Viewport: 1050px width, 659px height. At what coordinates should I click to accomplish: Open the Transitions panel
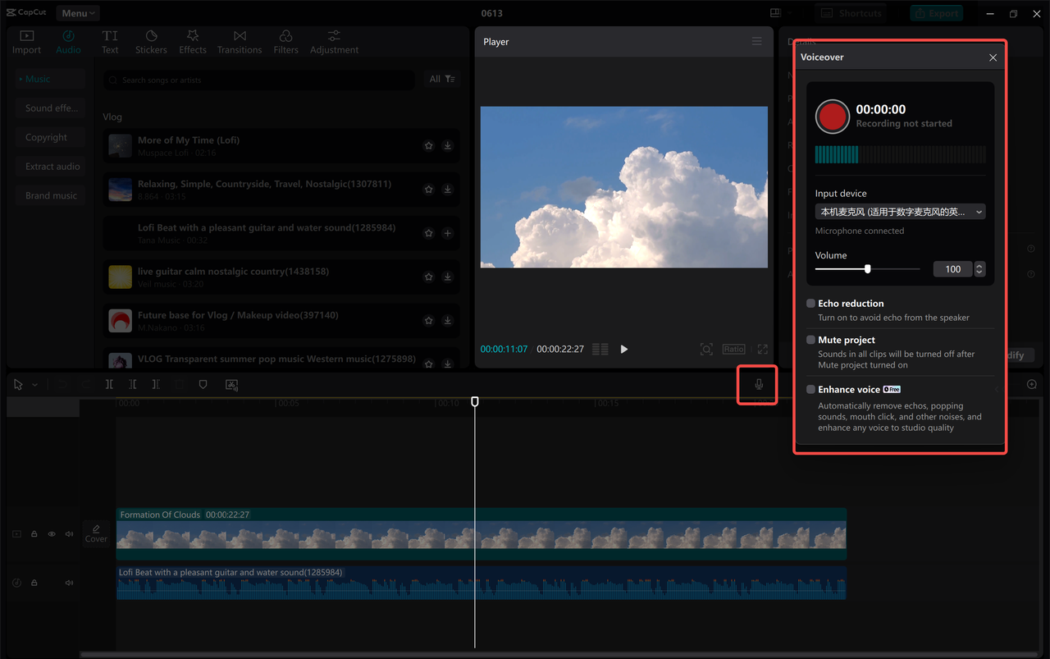(x=239, y=41)
